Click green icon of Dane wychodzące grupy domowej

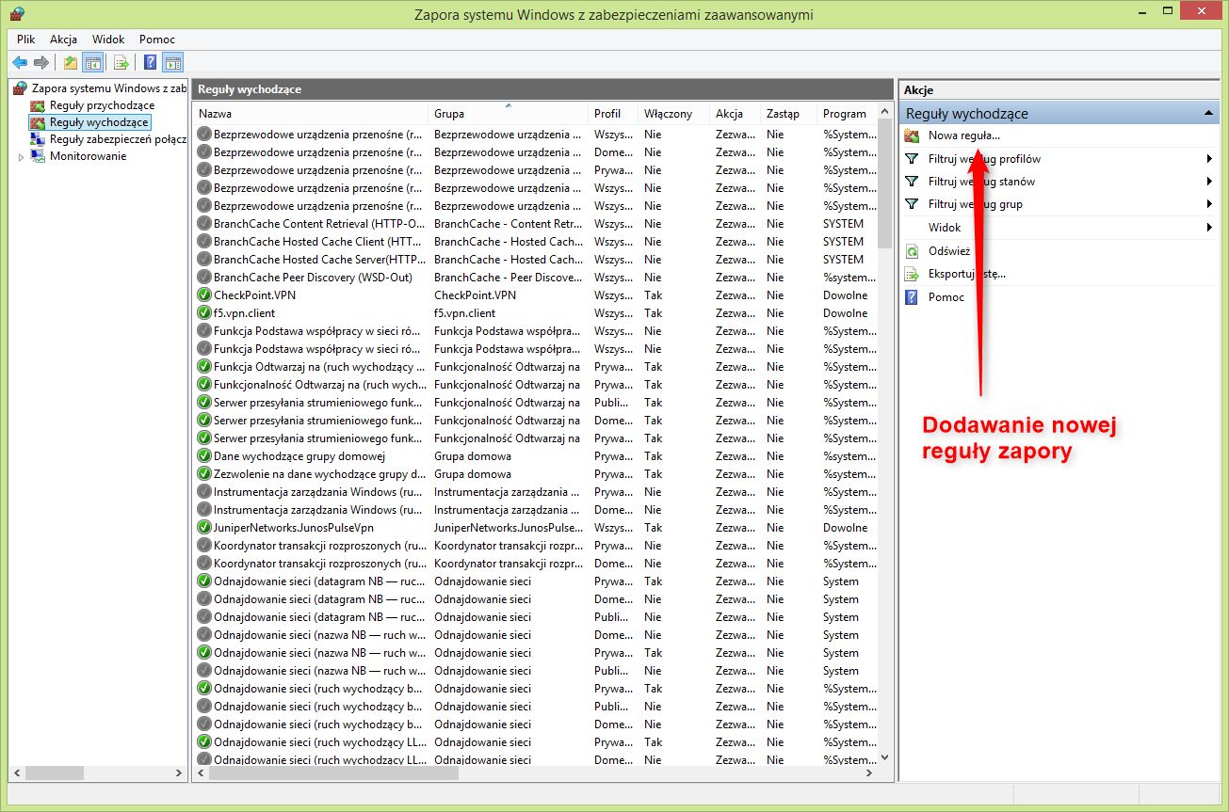(x=204, y=456)
